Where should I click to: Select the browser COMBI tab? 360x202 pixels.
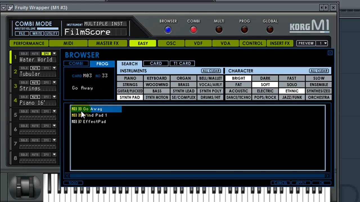[x=76, y=63]
